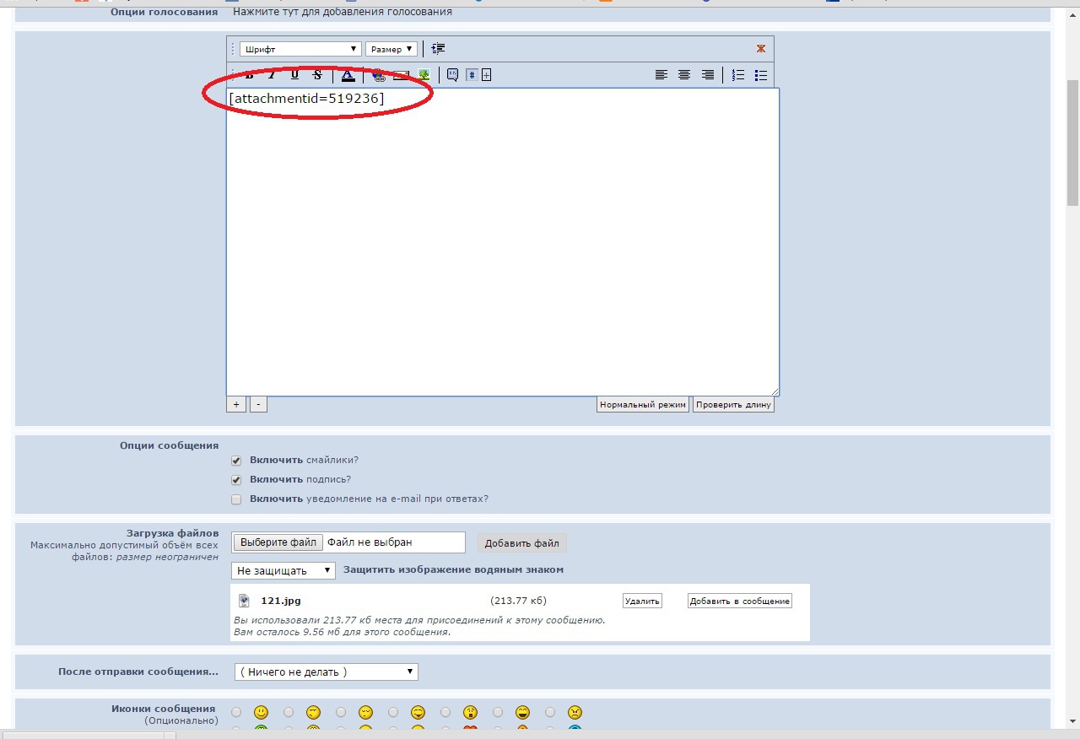Viewport: 1080px width, 739px height.
Task: Click the '121.jpg' file name
Action: coord(281,601)
